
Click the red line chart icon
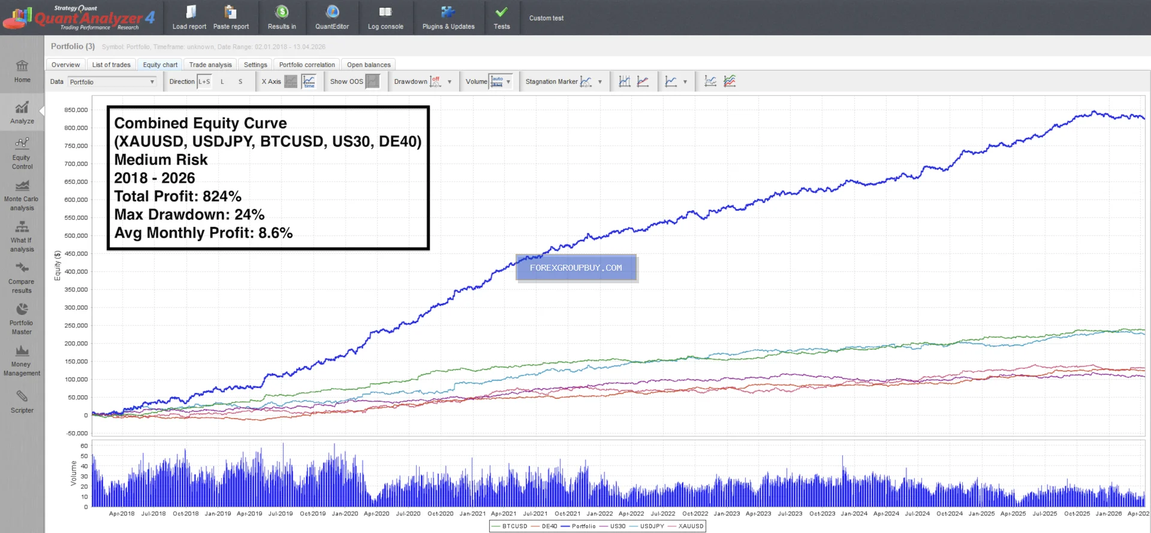tap(643, 81)
